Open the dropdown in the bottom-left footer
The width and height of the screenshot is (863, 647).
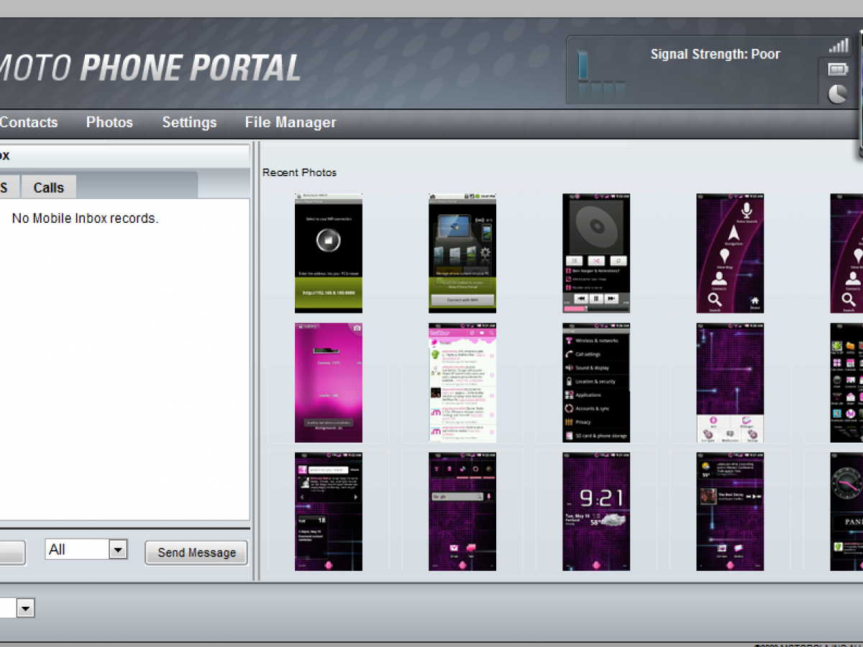(25, 609)
